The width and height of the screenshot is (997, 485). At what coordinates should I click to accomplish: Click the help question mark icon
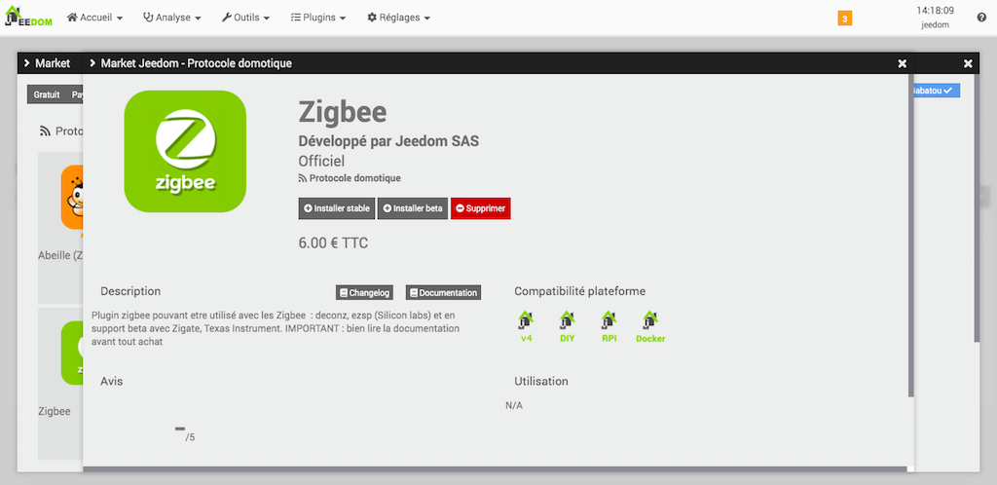coord(981,18)
